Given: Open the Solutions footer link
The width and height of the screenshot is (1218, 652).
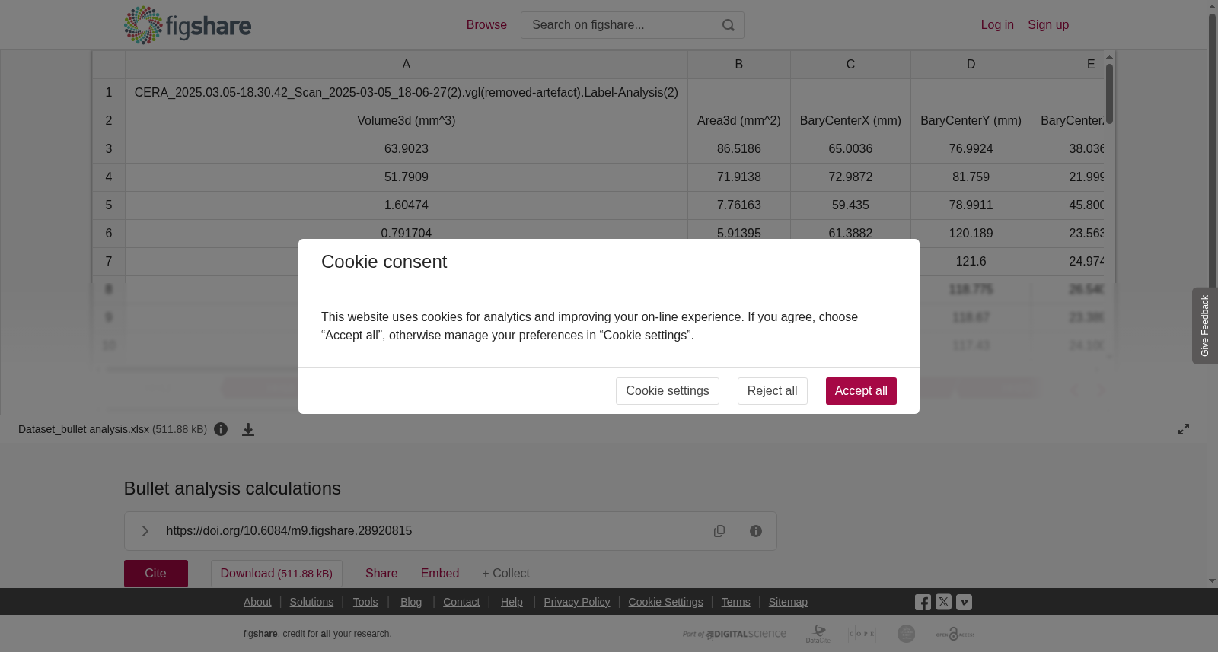Looking at the screenshot, I should 311,602.
